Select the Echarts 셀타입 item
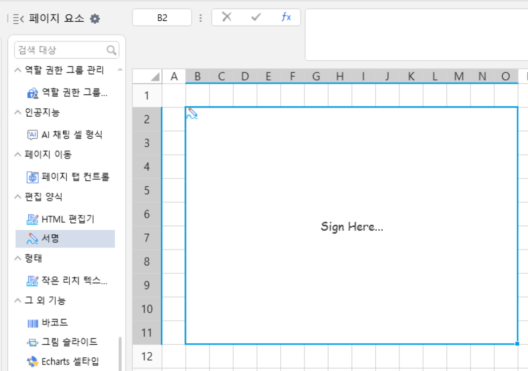The height and width of the screenshot is (371, 528). [x=65, y=362]
